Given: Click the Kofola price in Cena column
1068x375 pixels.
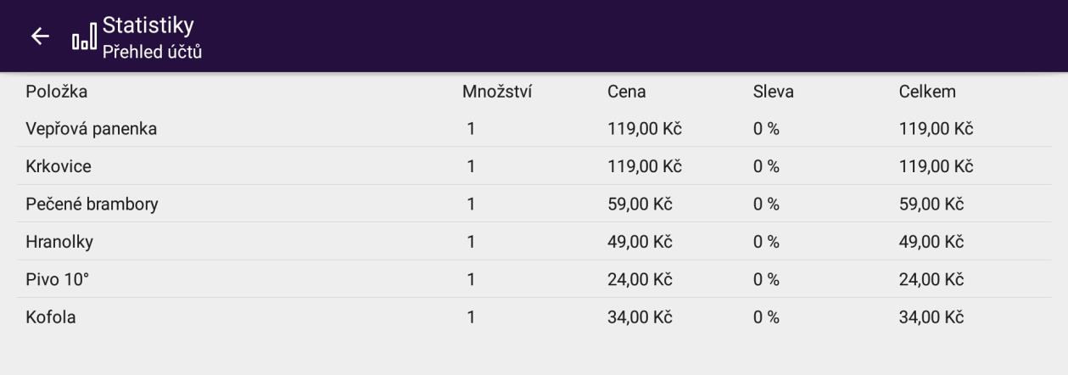Looking at the screenshot, I should tap(640, 317).
